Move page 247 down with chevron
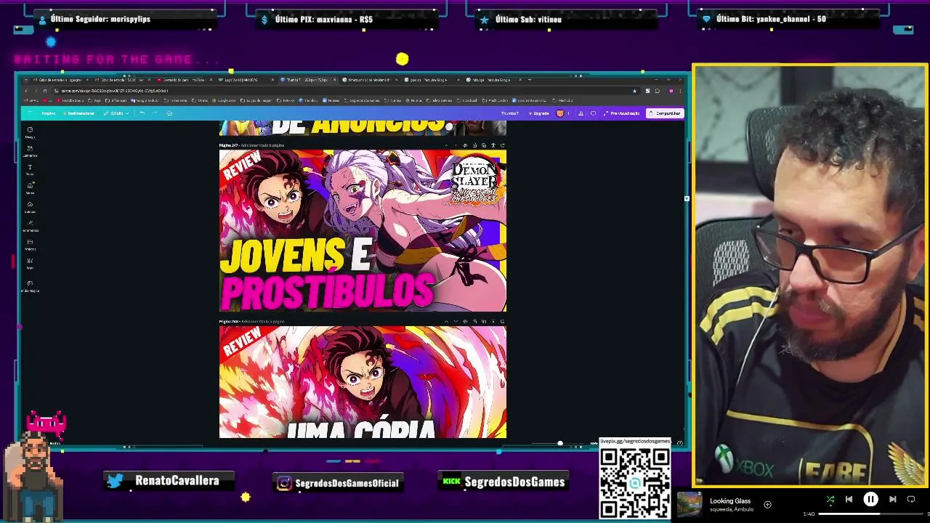The width and height of the screenshot is (930, 523). [x=456, y=145]
